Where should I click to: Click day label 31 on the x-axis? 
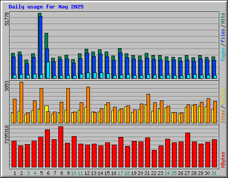coord(214,173)
